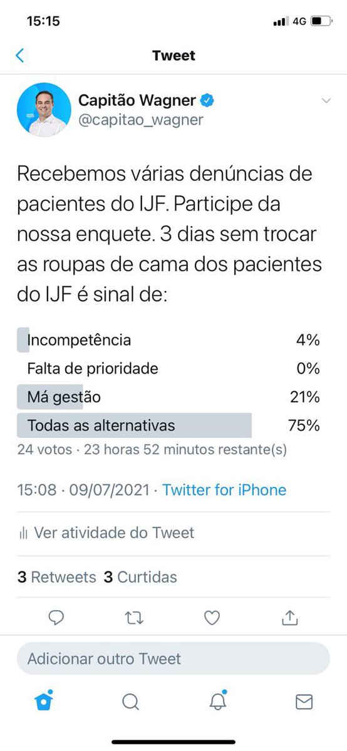
Task: Open the Twitter for iPhone link
Action: click(x=224, y=490)
